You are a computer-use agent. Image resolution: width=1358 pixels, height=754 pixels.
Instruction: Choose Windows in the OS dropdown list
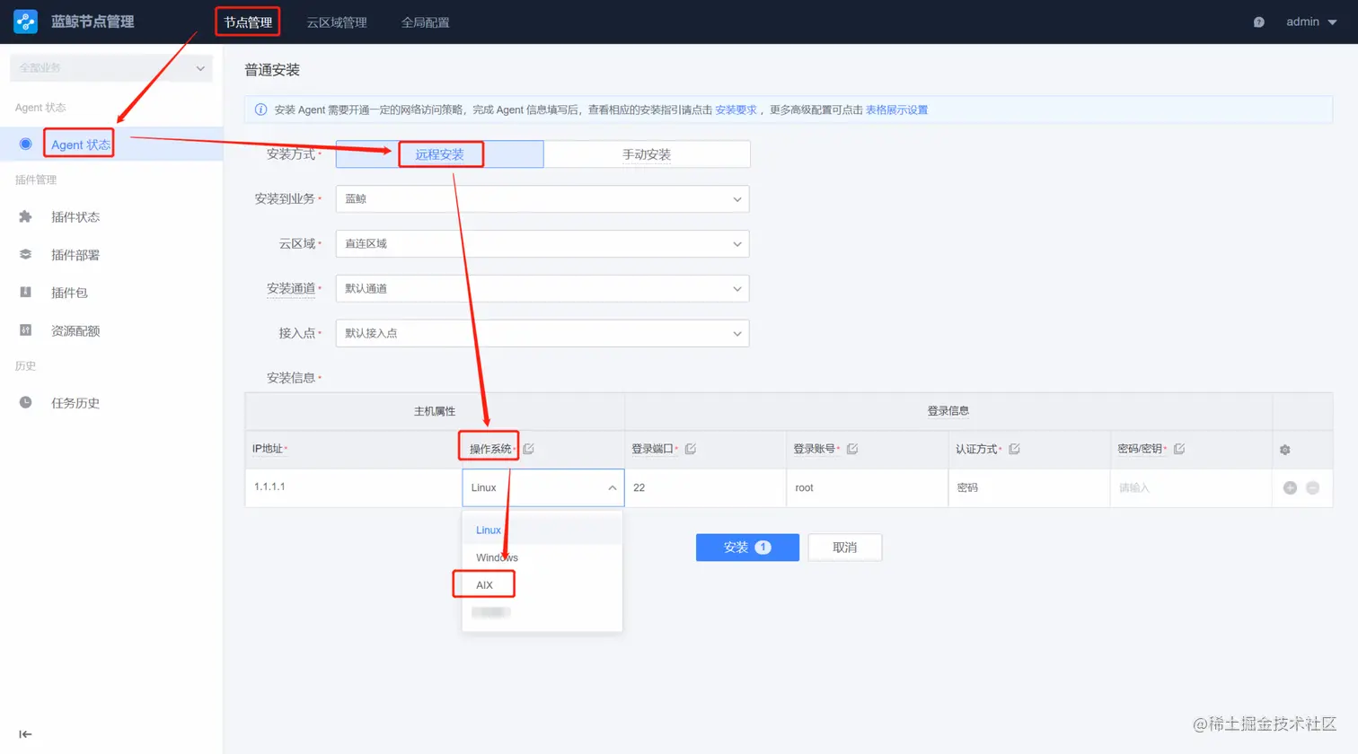[x=542, y=557]
